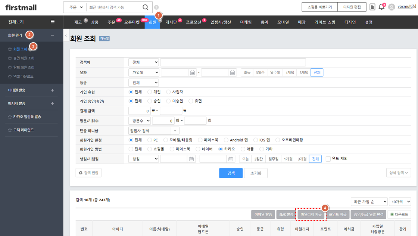This screenshot has width=418, height=236.
Task: Open the 방문수 dropdown
Action: pyautogui.click(x=140, y=121)
